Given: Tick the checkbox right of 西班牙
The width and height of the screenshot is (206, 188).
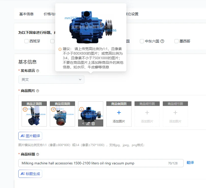Looking at the screenshot, I should click(52, 41).
